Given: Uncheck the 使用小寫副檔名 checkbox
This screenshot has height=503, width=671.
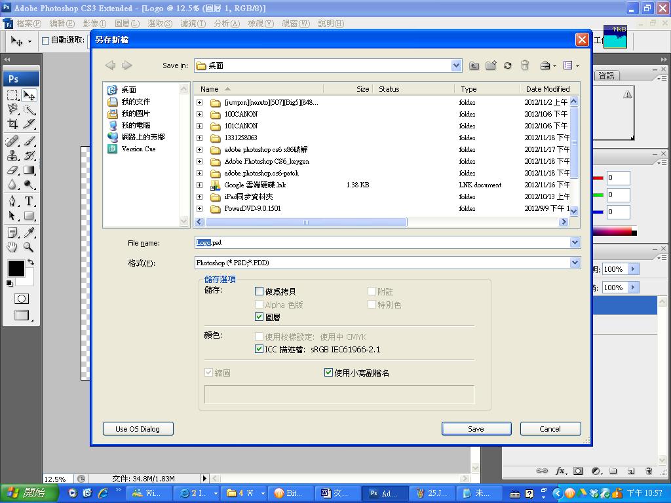Looking at the screenshot, I should (328, 373).
